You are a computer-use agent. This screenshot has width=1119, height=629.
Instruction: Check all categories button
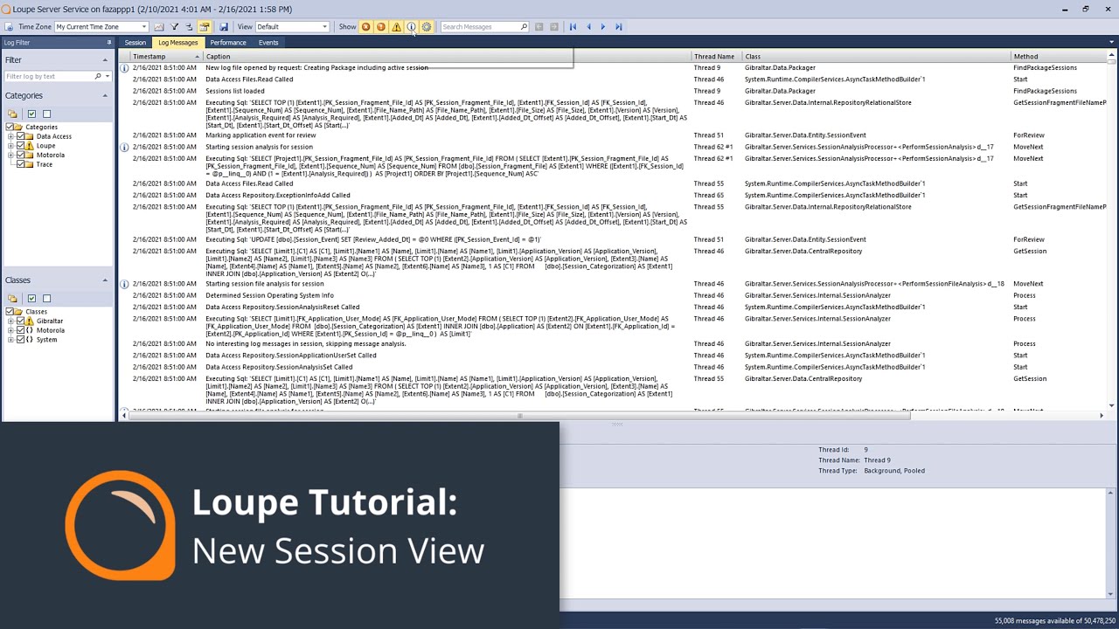click(x=31, y=114)
